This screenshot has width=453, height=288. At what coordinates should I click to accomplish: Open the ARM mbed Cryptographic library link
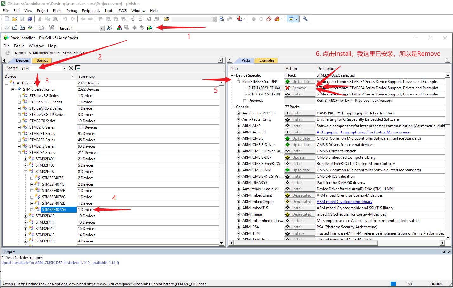(x=344, y=202)
